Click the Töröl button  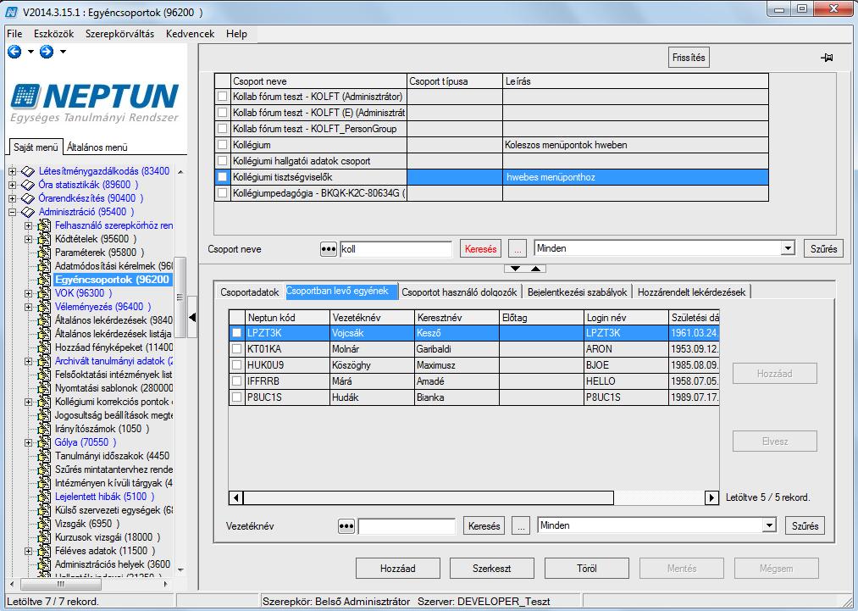click(587, 569)
